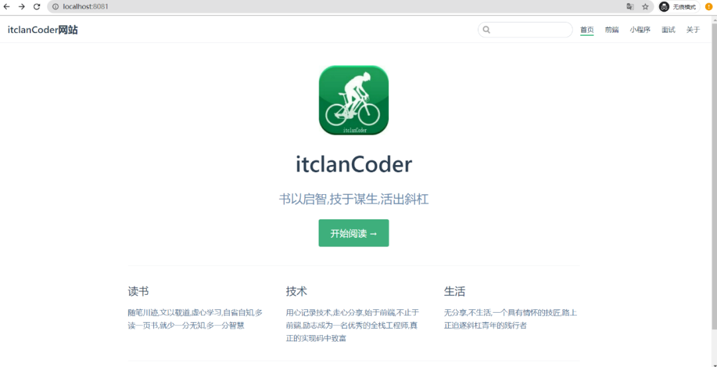Image resolution: width=717 pixels, height=367 pixels.
Task: Click the incognito mode avatar icon
Action: 664,7
